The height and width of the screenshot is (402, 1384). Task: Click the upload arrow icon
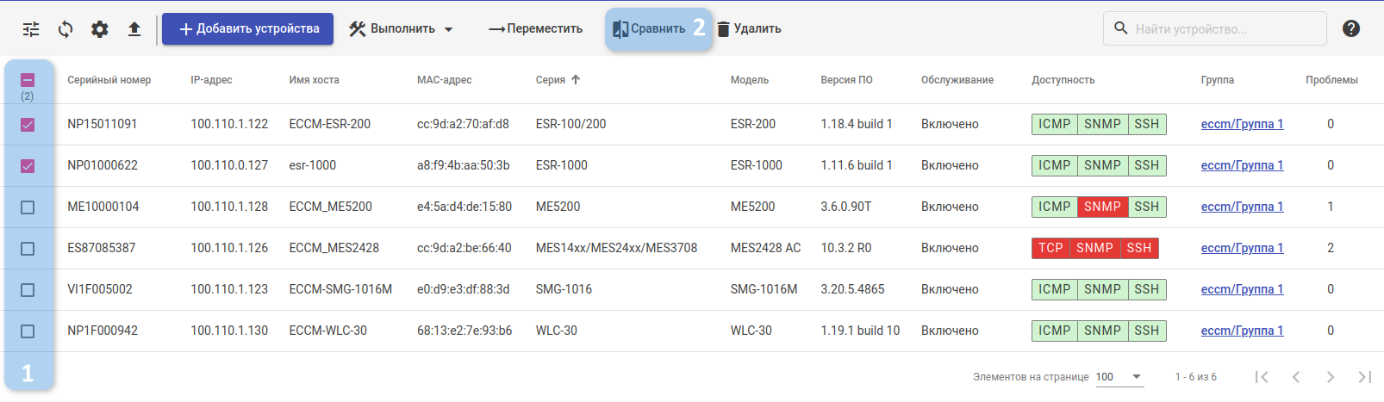pyautogui.click(x=134, y=29)
